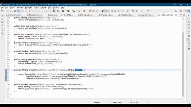The image size is (191, 107).
Task: Click the Save All toolbar icon
Action: [x=11, y=11]
